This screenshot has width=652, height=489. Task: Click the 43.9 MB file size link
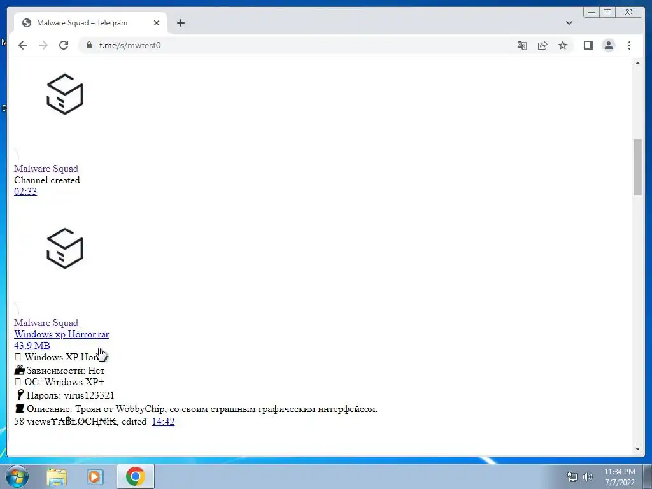click(32, 346)
